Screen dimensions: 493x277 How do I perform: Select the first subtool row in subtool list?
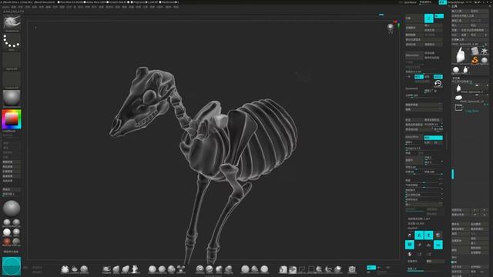[471, 89]
